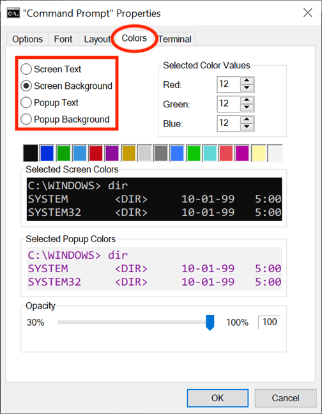Screen dimensions: 322x414
Task: Open the Terminal tab
Action: pos(174,39)
